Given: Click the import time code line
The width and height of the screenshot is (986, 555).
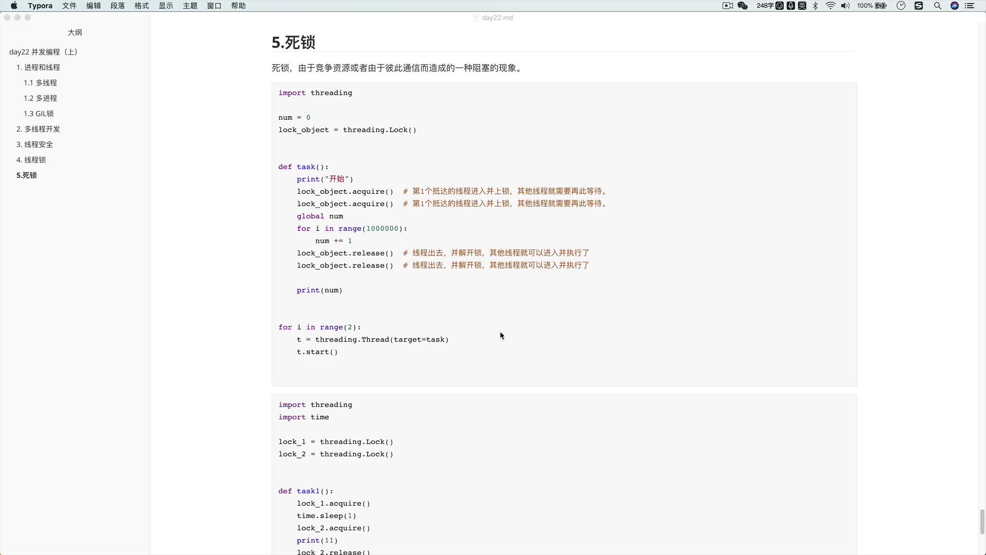Looking at the screenshot, I should point(304,417).
